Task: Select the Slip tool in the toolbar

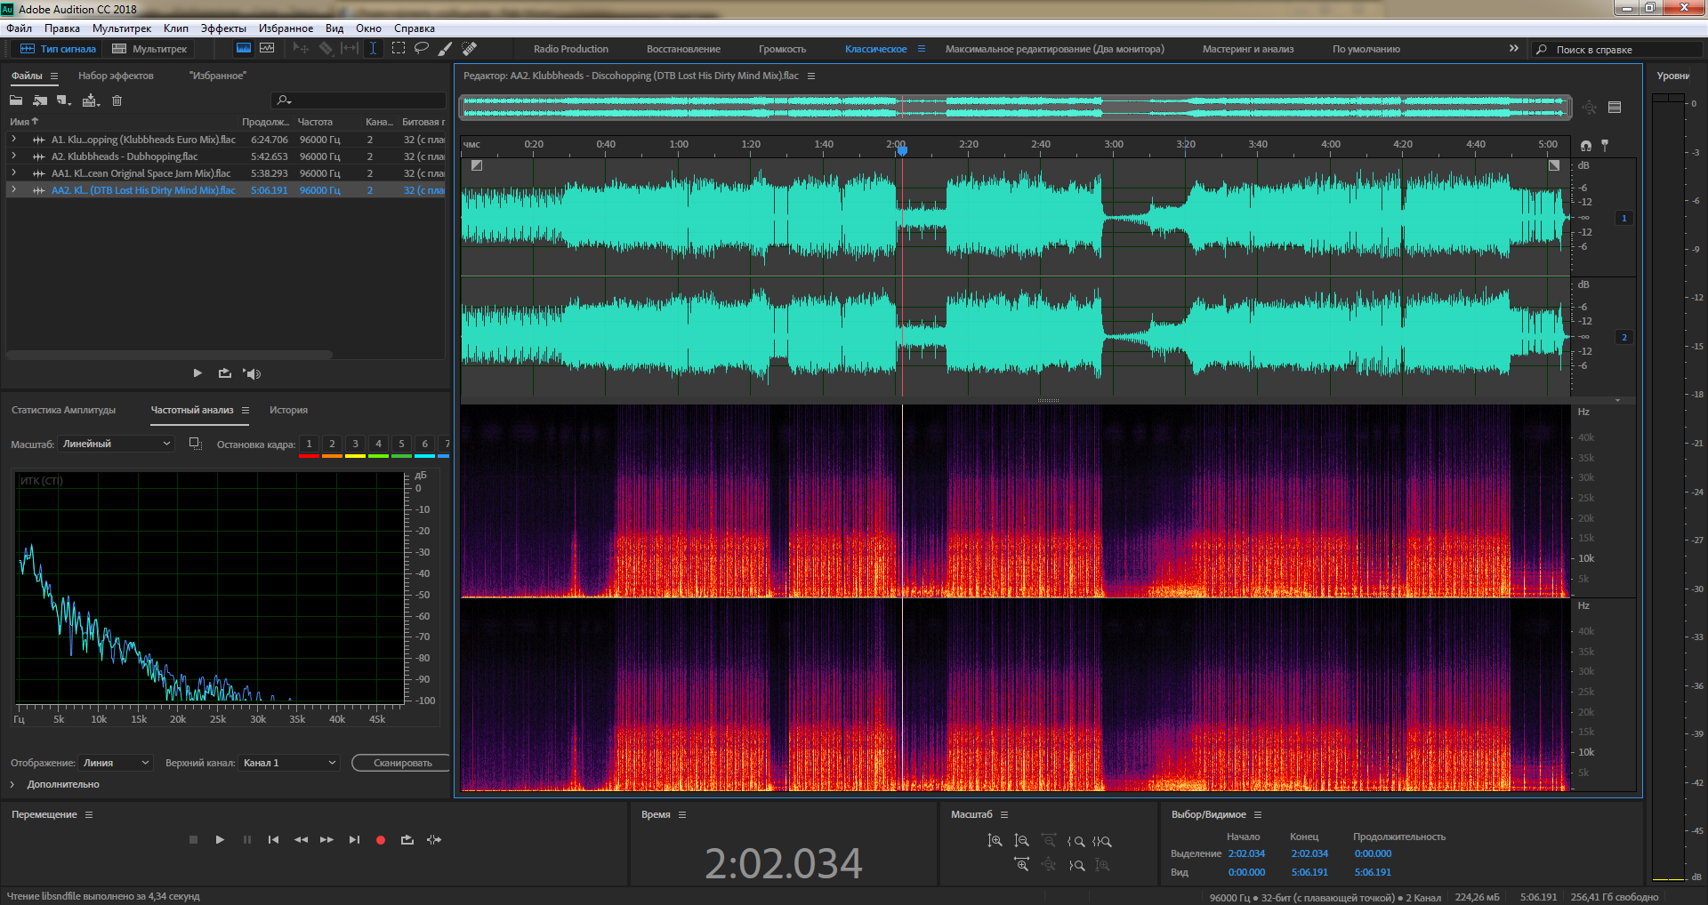Action: click(x=350, y=48)
